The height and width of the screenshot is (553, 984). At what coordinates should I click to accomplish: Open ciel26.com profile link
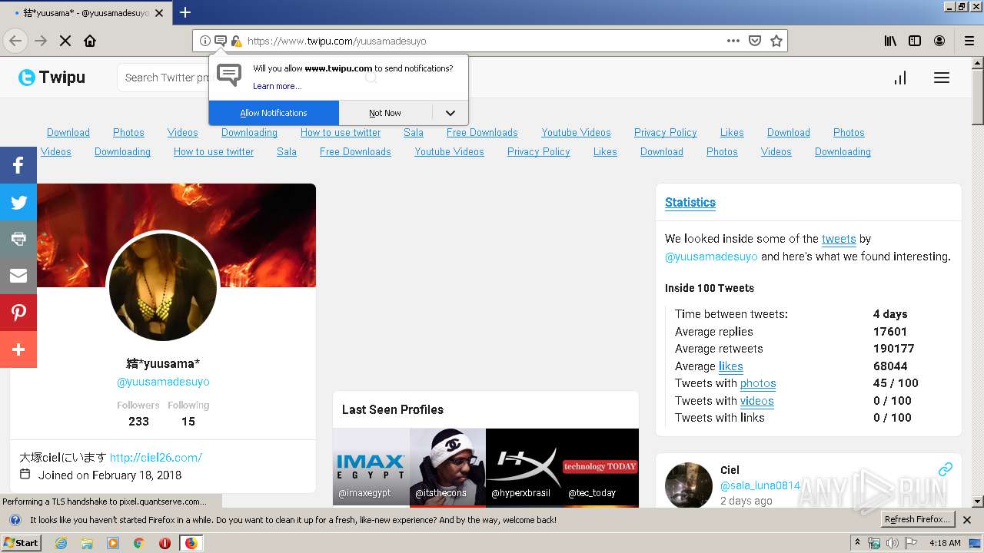coord(156,457)
